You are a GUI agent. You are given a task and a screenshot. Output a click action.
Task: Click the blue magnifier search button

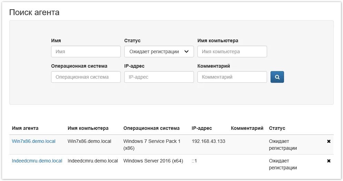pyautogui.click(x=277, y=77)
